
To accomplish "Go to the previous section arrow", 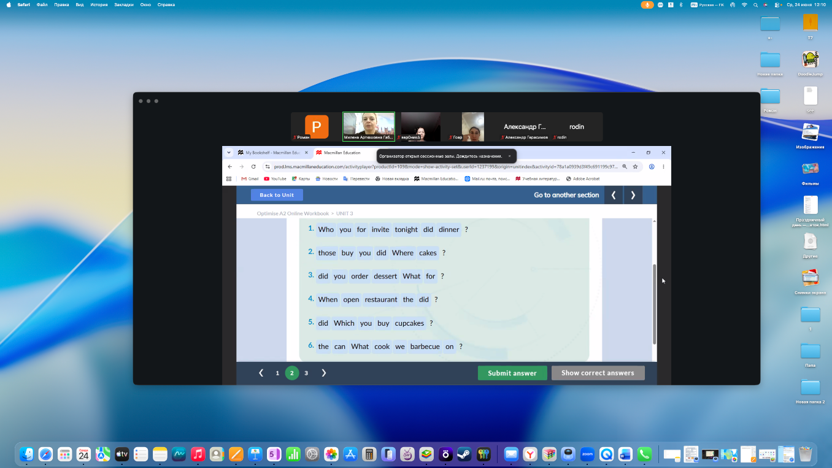I will coord(614,195).
